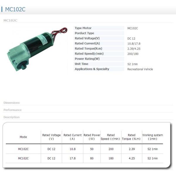Click the Rated Speed (r/min) column header
The width and height of the screenshot is (176, 176).
[x=111, y=137]
